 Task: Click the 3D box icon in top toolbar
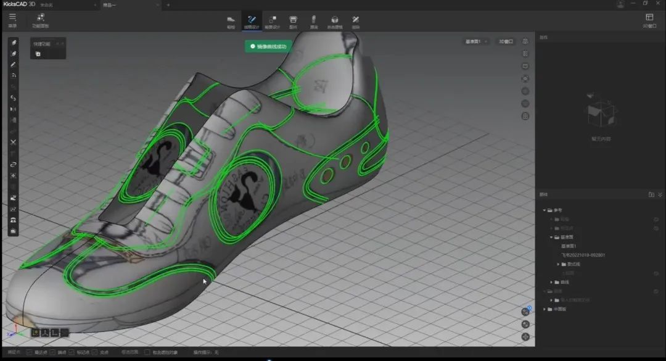click(334, 20)
